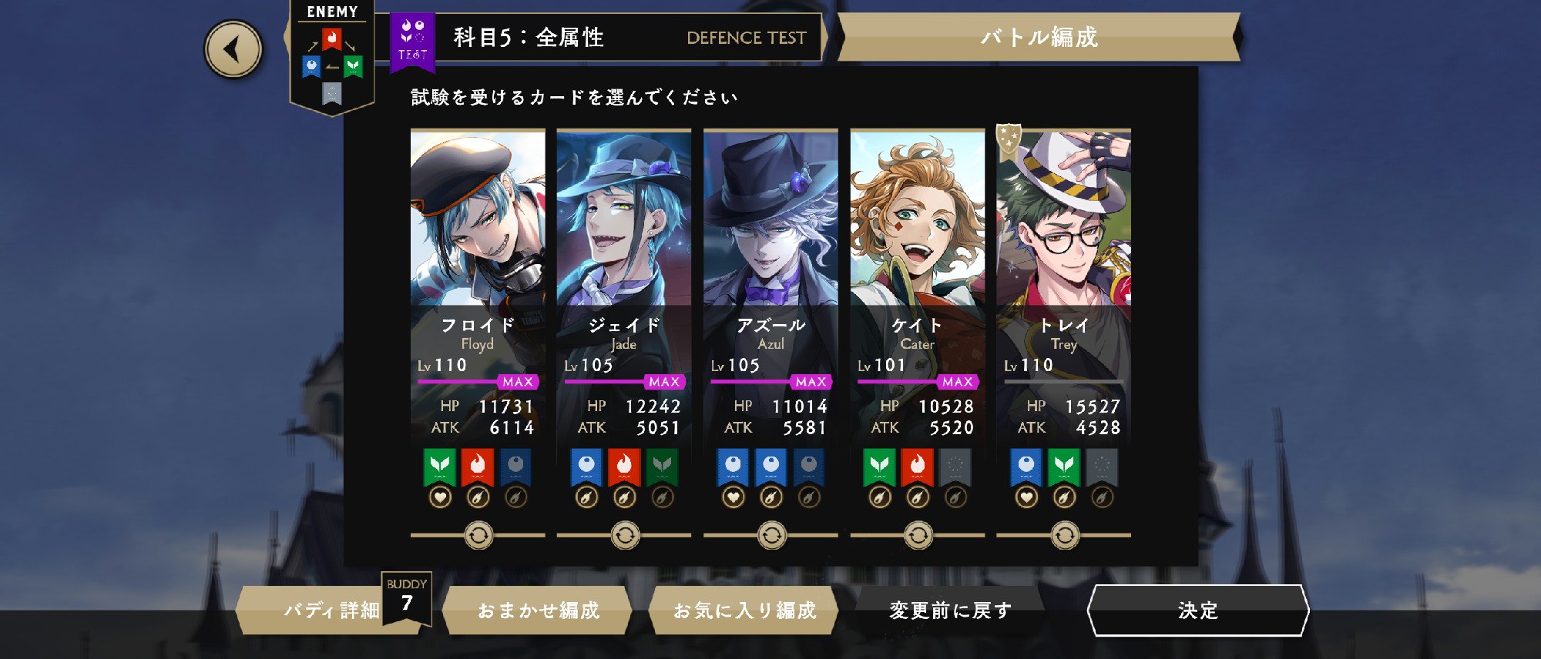Choose おまかせ編成 auto formation

pos(538,610)
